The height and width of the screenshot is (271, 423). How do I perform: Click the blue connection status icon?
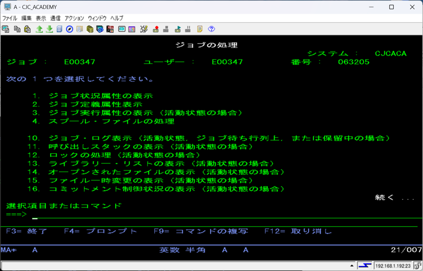tap(365, 266)
